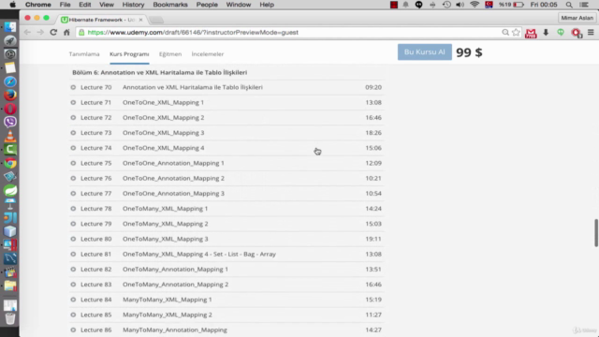599x337 pixels.
Task: Select the Lecture 76 circle marker
Action: click(73, 178)
